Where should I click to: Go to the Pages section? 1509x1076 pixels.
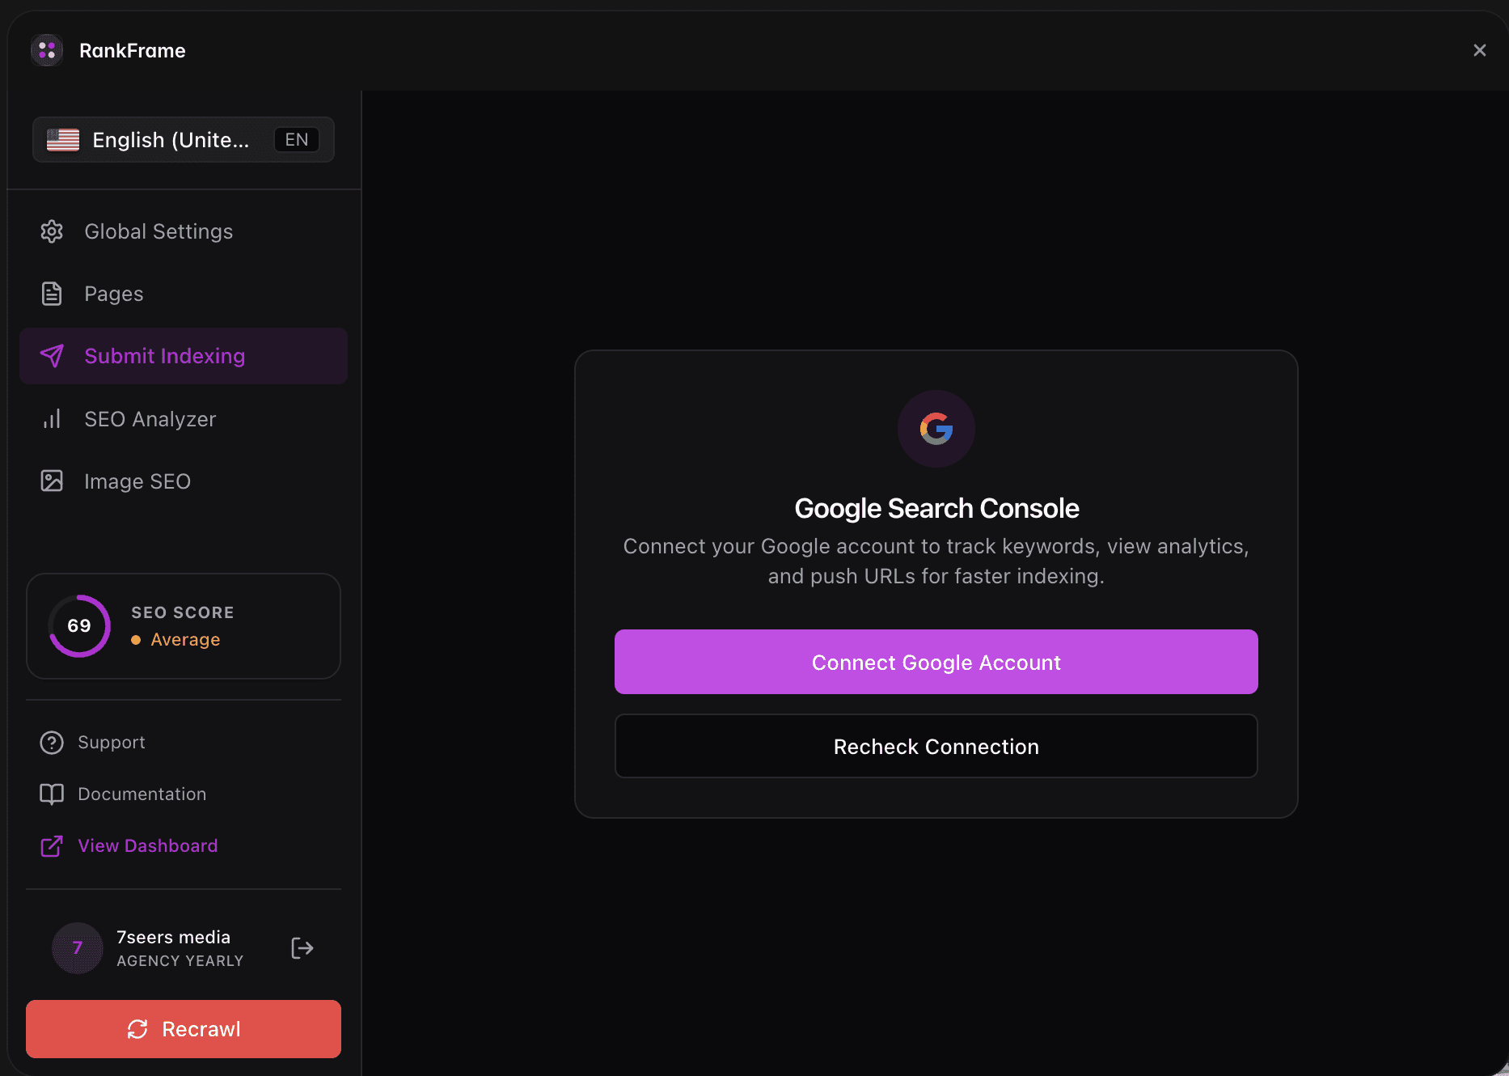point(184,294)
